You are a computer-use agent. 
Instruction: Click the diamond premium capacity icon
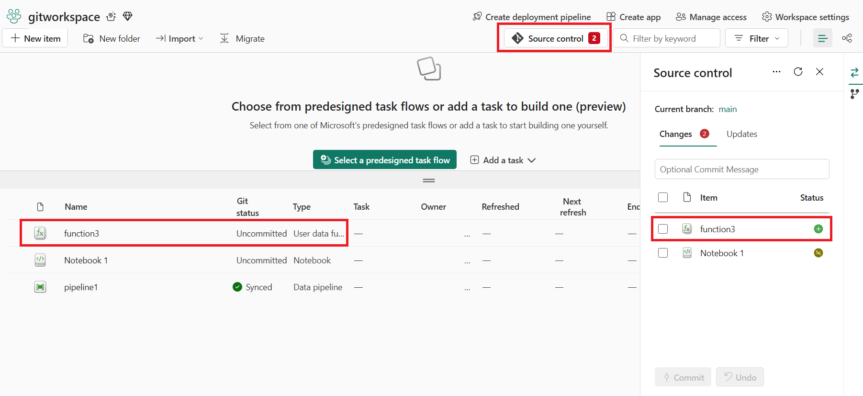tap(127, 16)
